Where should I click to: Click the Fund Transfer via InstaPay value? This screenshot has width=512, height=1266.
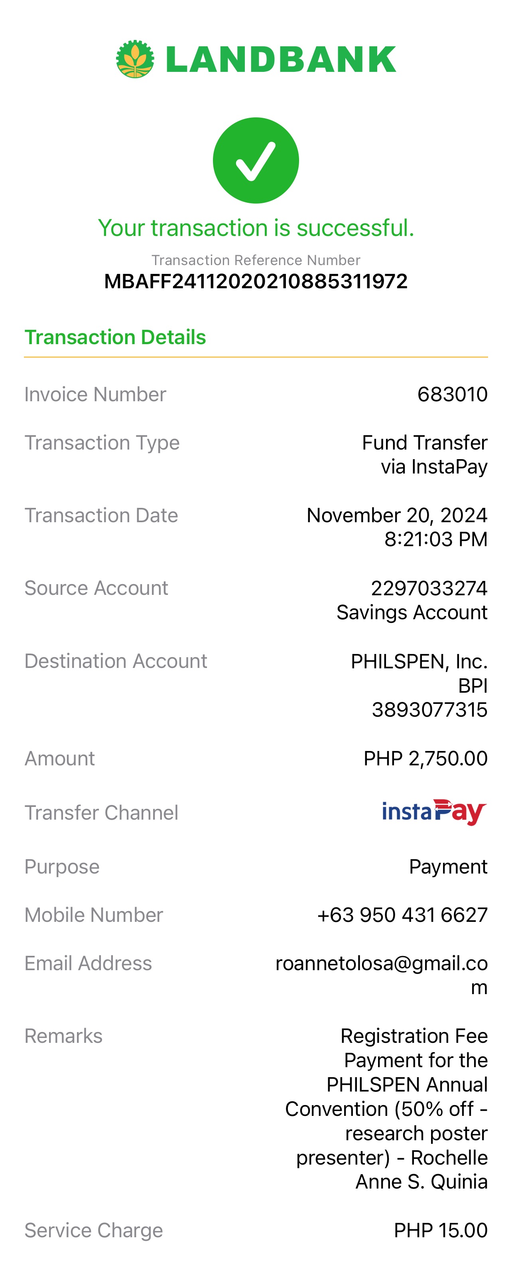click(425, 455)
